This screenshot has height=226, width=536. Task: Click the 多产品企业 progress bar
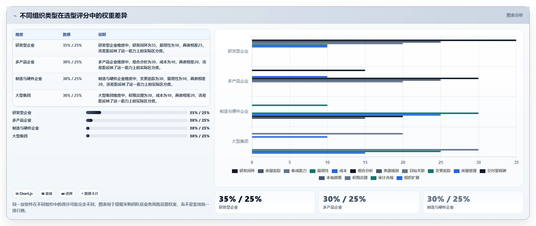click(x=137, y=120)
